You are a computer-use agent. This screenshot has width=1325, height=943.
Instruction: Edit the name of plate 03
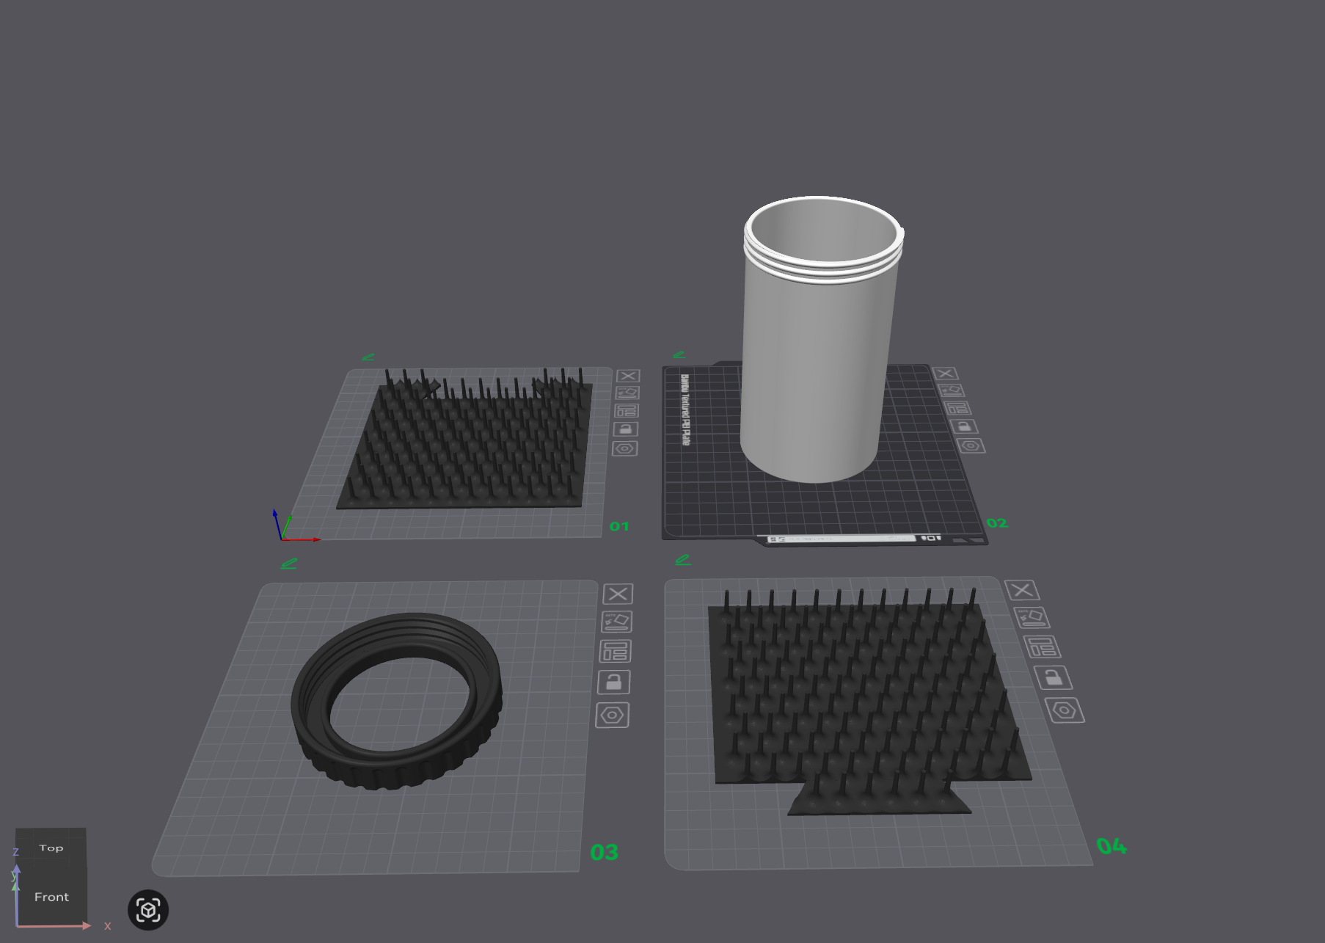(x=289, y=564)
